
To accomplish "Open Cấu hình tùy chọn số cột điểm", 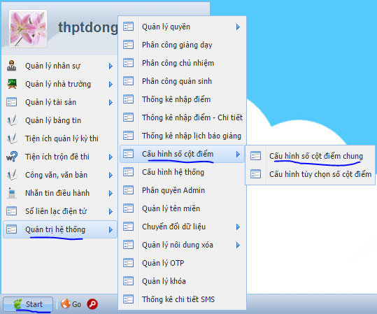I will click(310, 174).
